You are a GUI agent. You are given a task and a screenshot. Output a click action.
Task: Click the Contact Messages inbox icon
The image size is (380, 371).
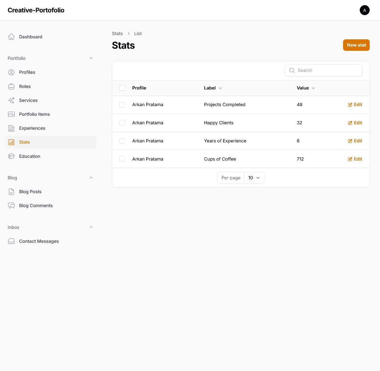[11, 241]
